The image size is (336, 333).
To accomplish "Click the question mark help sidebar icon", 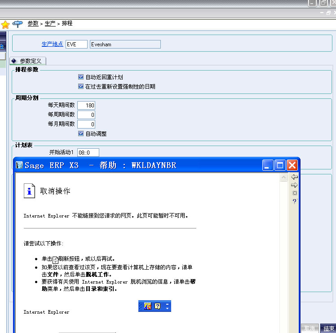I will [x=295, y=201].
